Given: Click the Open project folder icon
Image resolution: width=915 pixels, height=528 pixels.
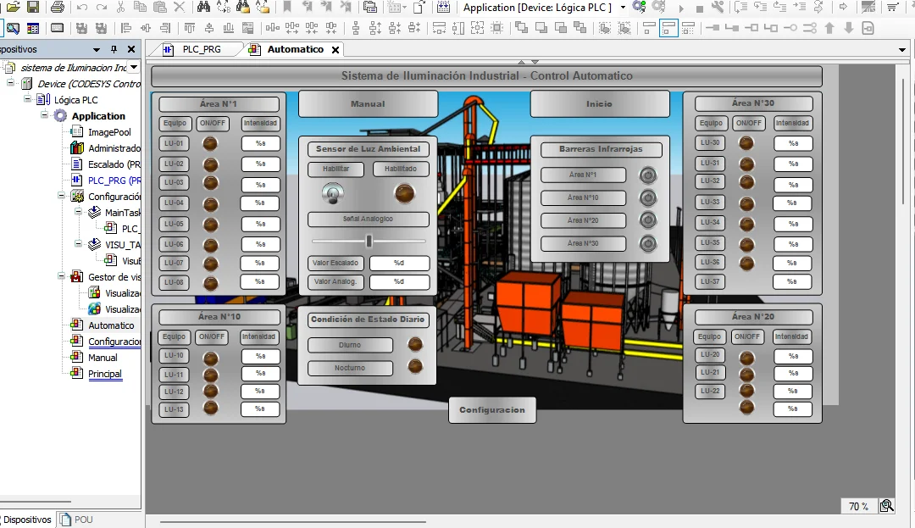Looking at the screenshot, I should (13, 8).
